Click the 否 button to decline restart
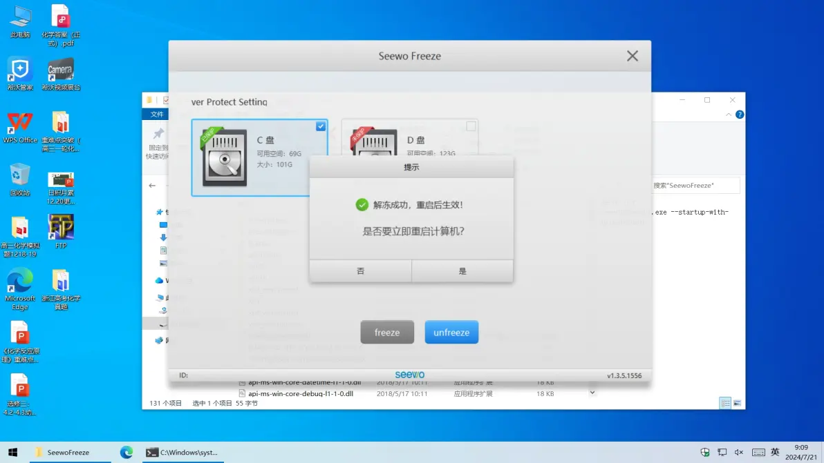The image size is (824, 463). [360, 271]
